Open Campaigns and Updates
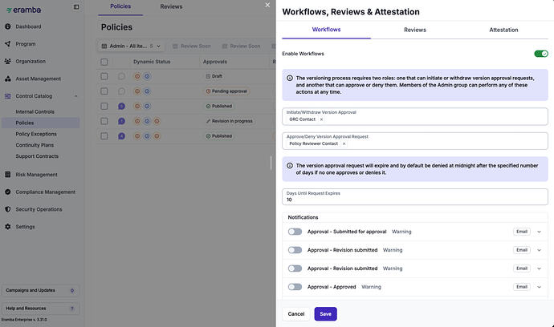554x327 pixels. pyautogui.click(x=40, y=291)
